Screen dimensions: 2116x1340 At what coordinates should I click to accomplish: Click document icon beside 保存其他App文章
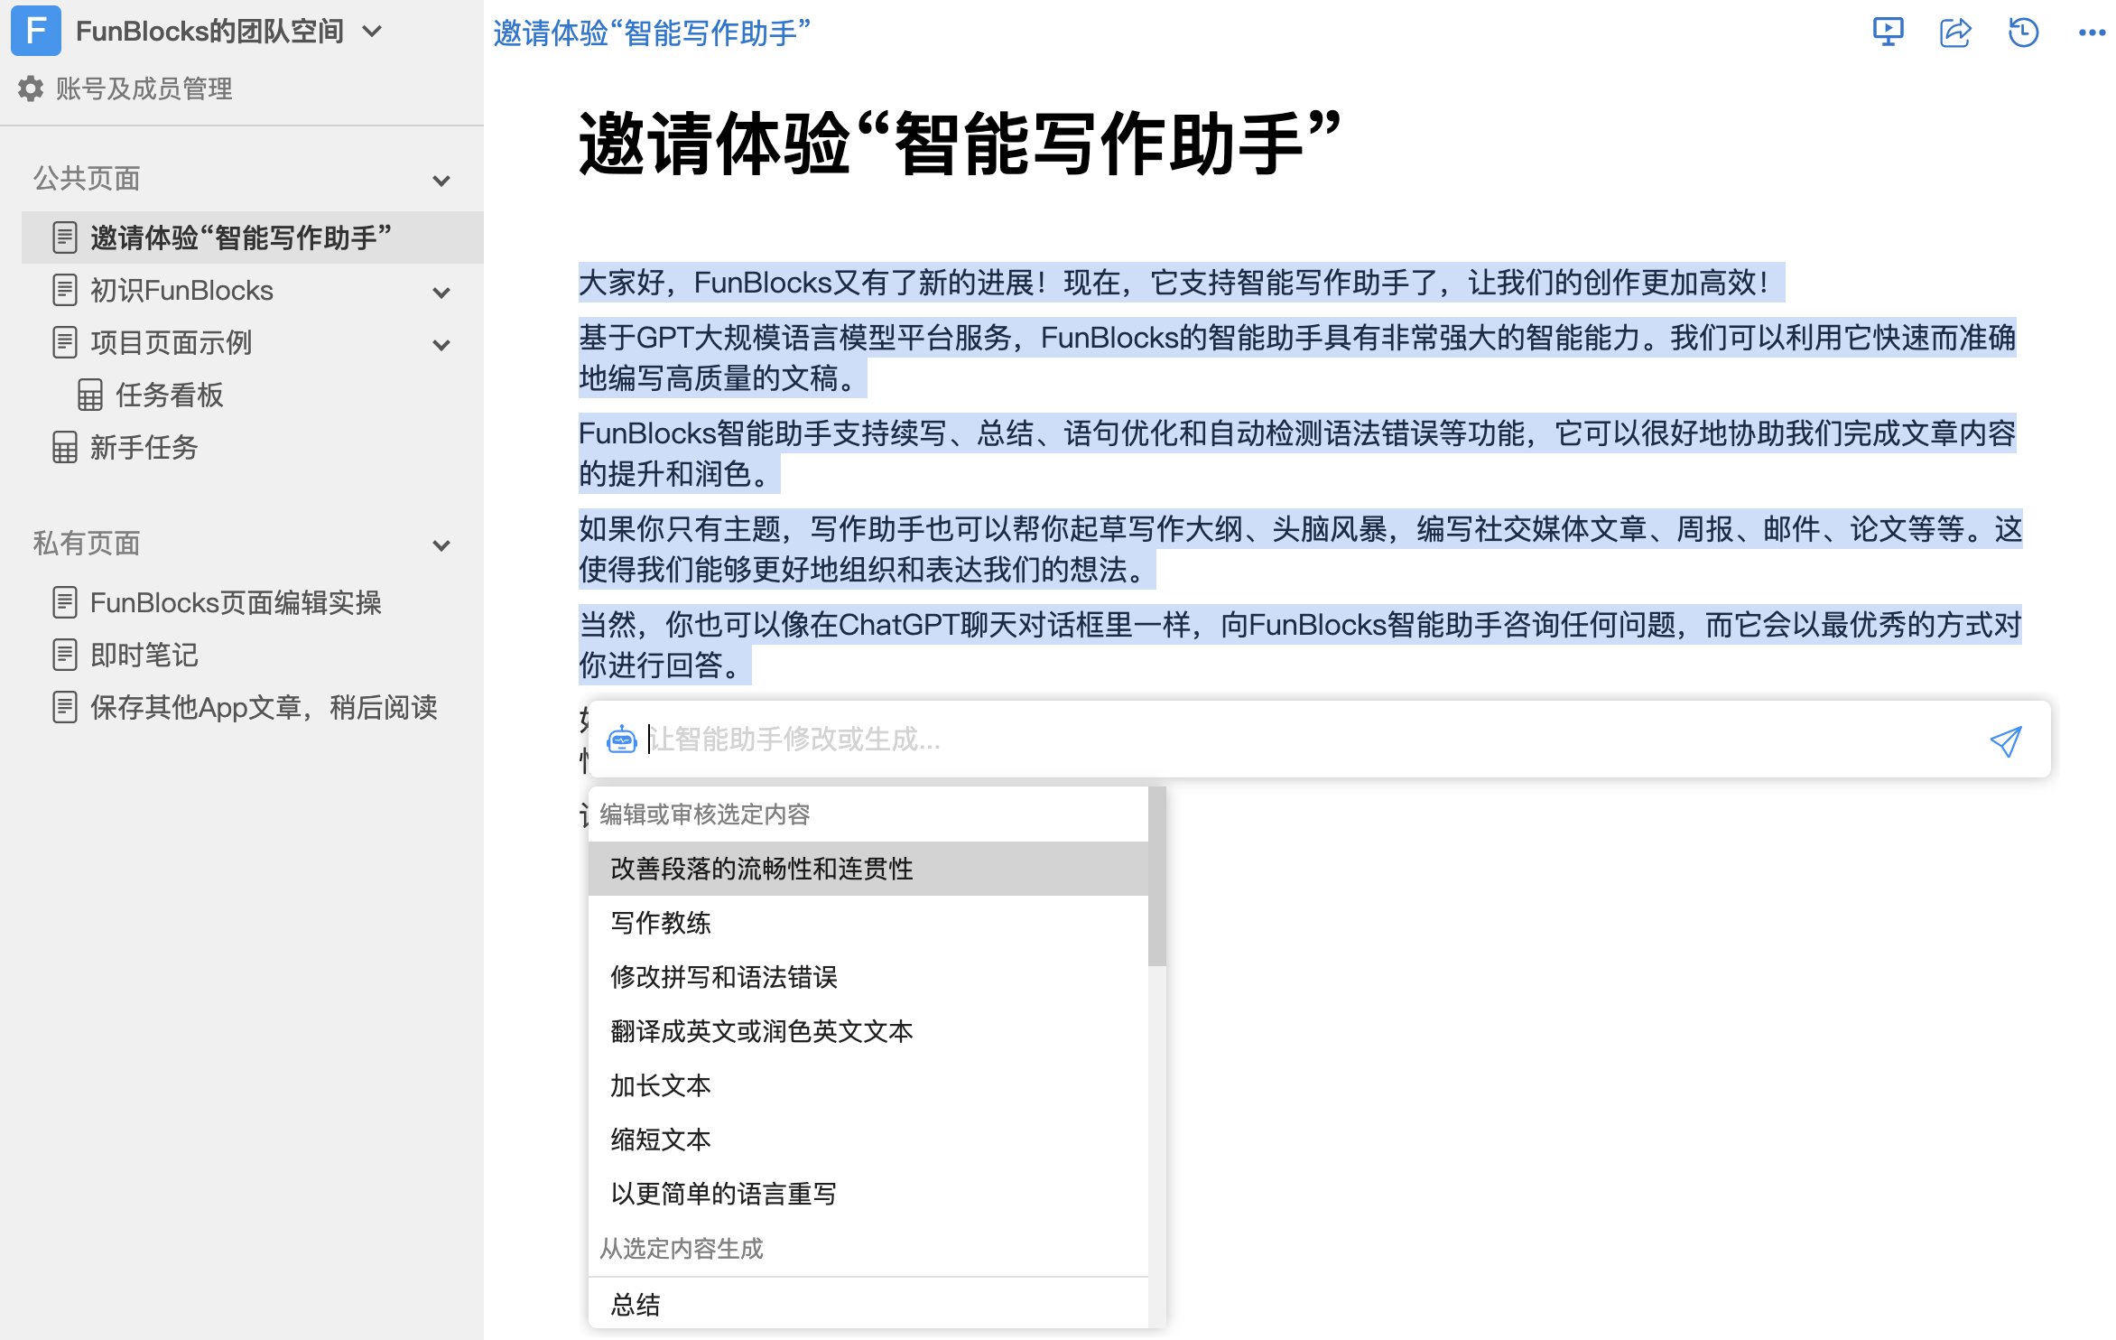[x=65, y=707]
